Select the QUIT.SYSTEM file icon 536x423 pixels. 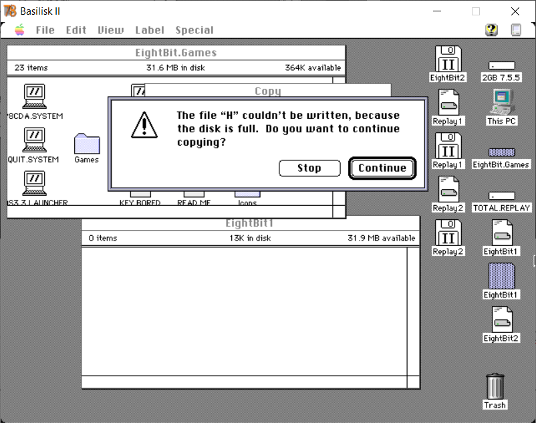point(35,140)
